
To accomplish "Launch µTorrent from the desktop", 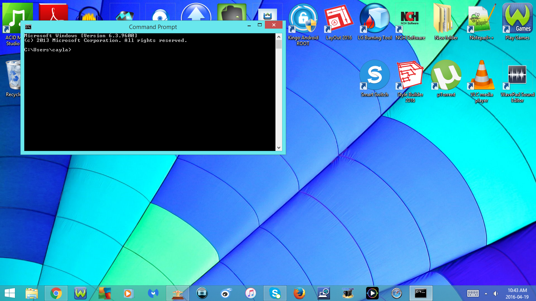I will coord(446,78).
